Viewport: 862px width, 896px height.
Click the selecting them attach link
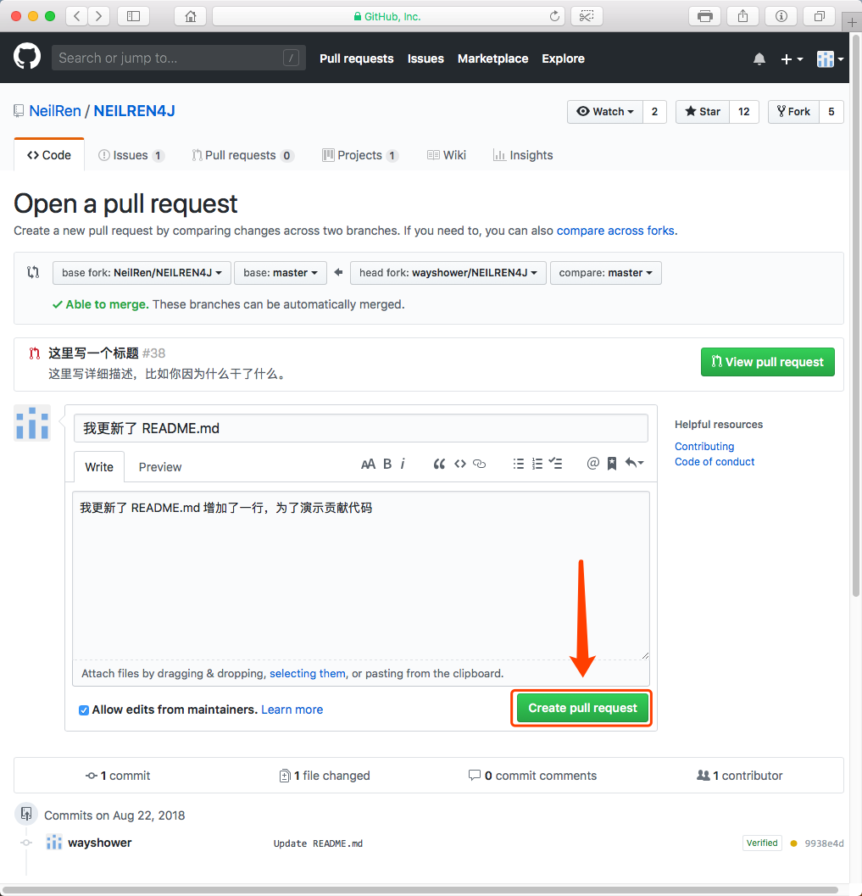click(x=308, y=674)
